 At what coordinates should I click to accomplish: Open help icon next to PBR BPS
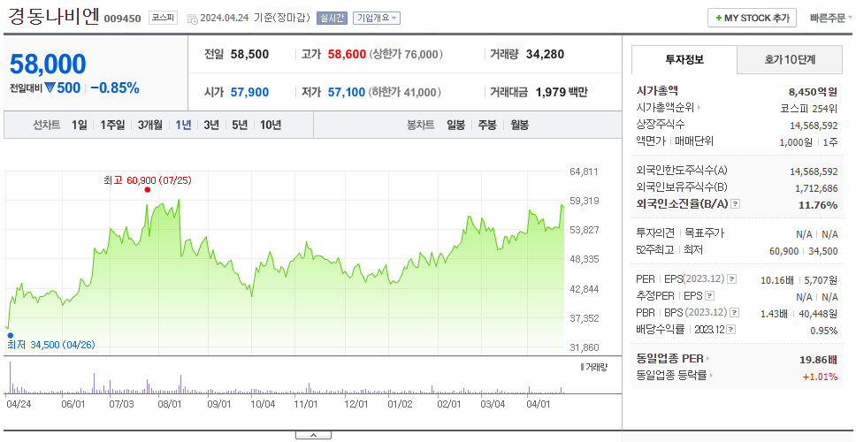[735, 313]
